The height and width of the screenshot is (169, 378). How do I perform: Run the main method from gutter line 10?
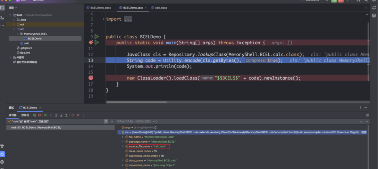click(97, 43)
